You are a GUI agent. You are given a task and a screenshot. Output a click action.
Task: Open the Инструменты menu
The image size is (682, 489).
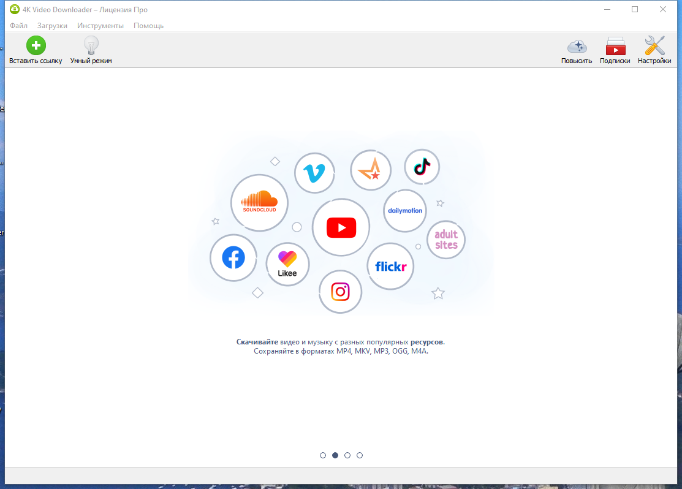pos(100,25)
